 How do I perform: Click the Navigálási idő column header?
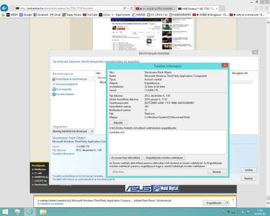(x=240, y=73)
